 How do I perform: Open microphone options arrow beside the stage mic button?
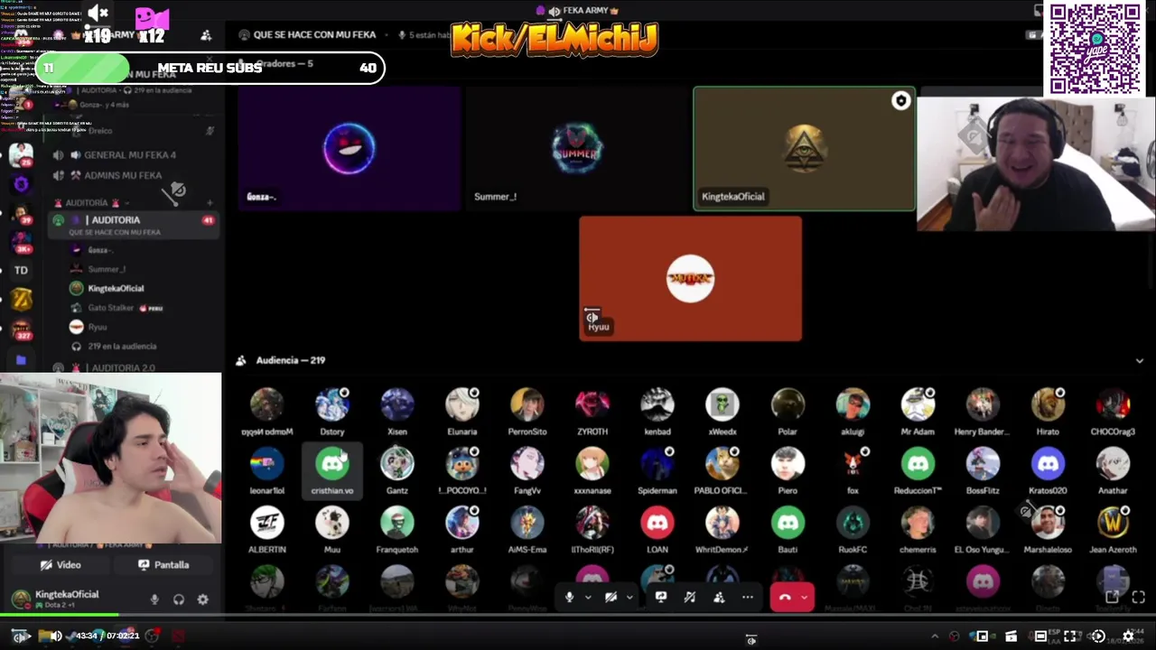point(588,597)
